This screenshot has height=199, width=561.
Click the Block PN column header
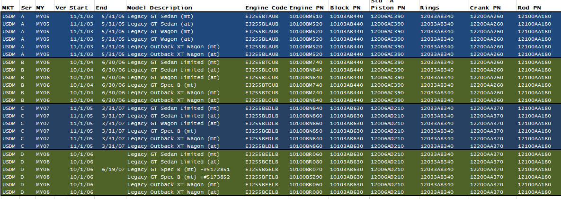(346, 8)
